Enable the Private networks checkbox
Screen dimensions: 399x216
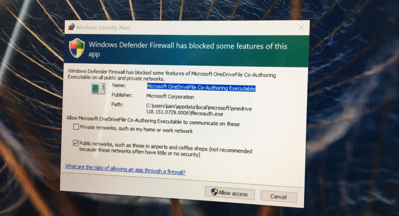pos(76,127)
